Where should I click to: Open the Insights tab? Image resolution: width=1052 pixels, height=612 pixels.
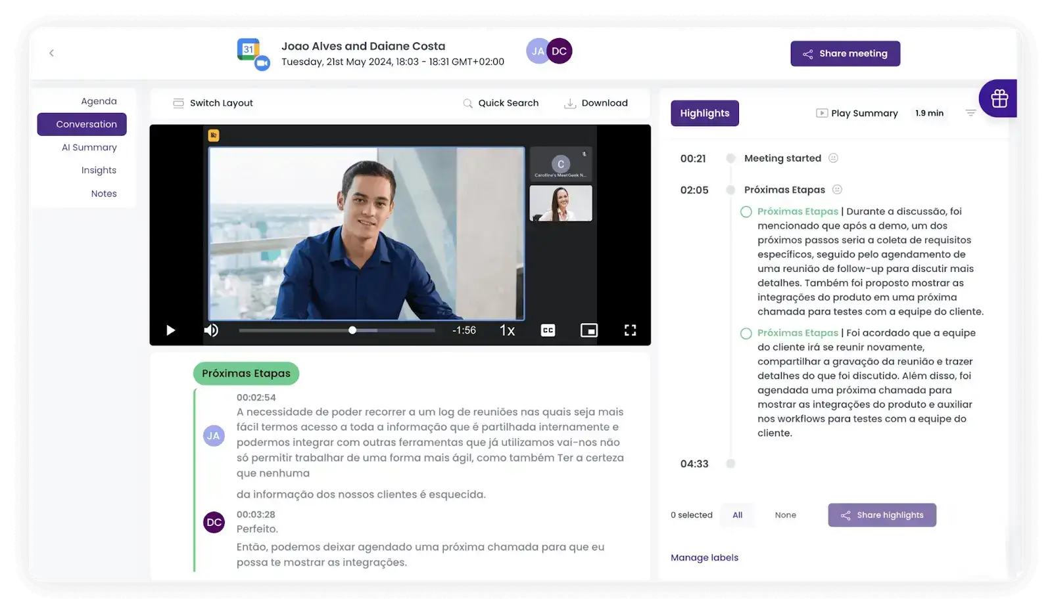pos(99,170)
